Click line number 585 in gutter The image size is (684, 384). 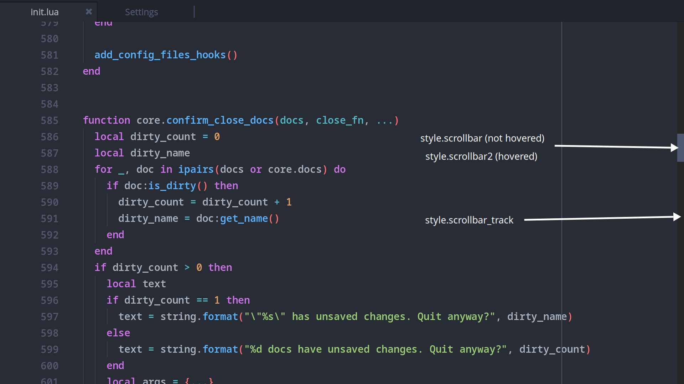click(50, 121)
